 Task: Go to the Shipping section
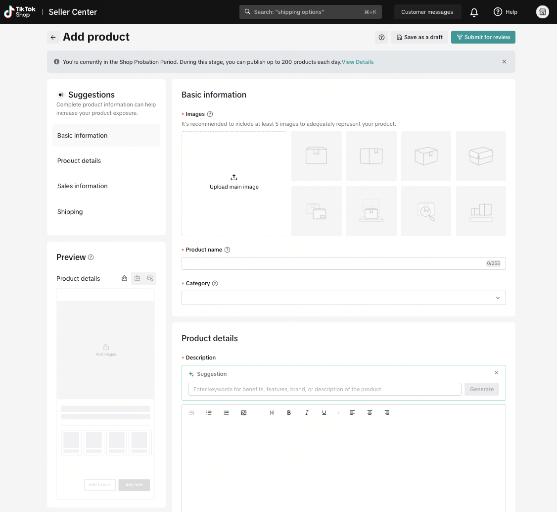point(70,212)
